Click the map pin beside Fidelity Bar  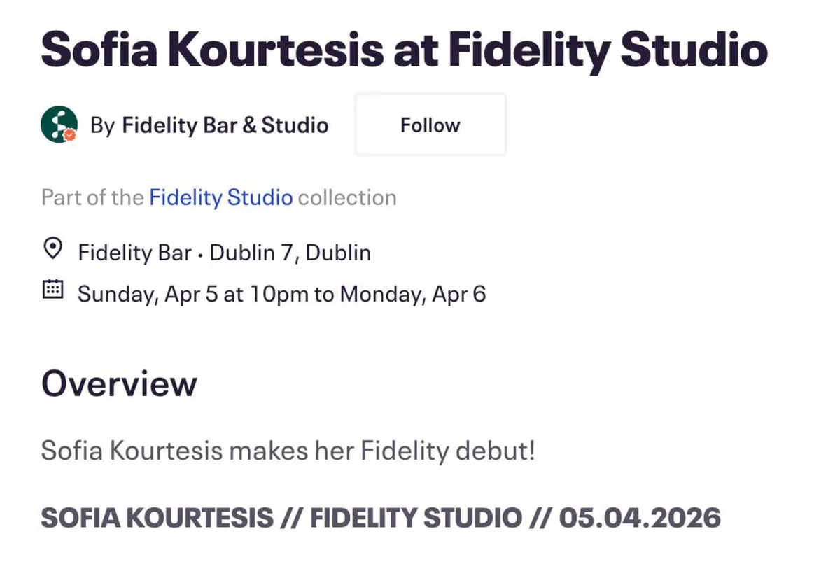52,248
